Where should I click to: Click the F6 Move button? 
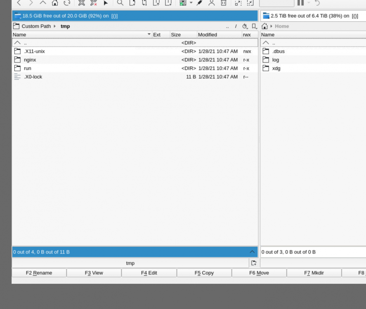tap(259, 273)
